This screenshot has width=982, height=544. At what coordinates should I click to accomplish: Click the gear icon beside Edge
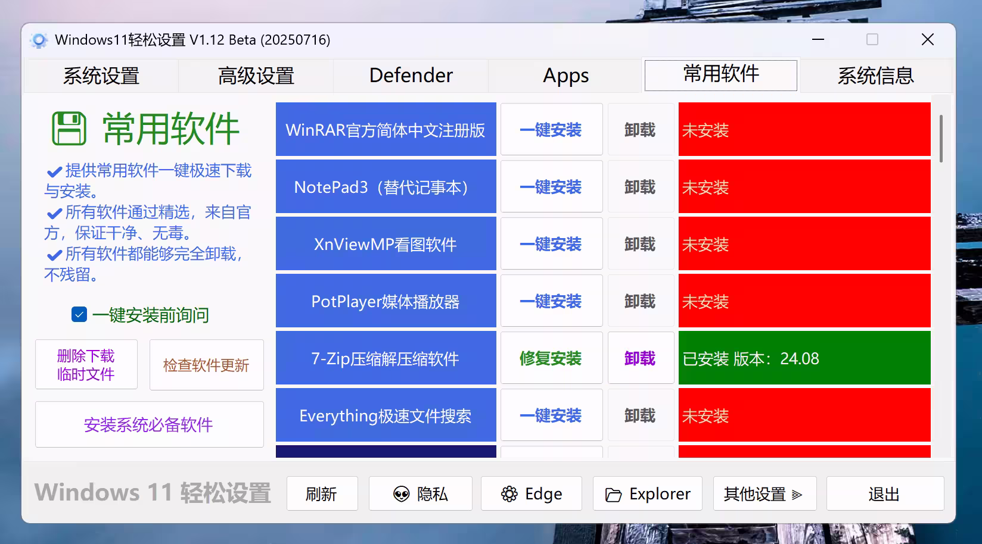509,494
